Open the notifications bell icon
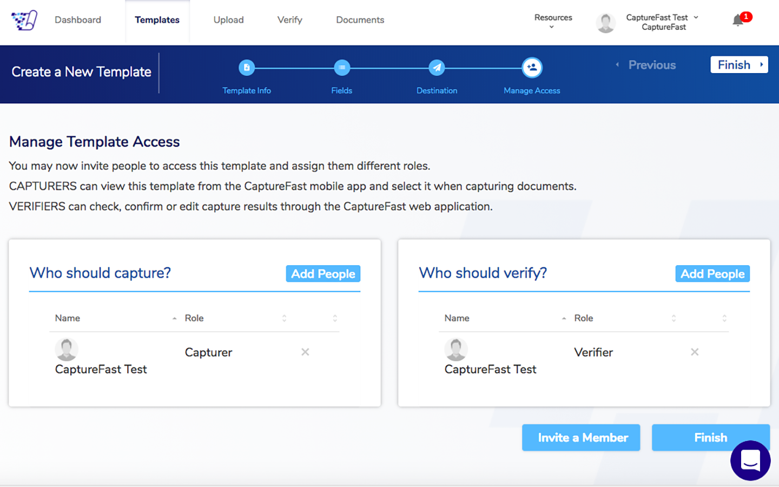Image resolution: width=779 pixels, height=487 pixels. pyautogui.click(x=738, y=21)
